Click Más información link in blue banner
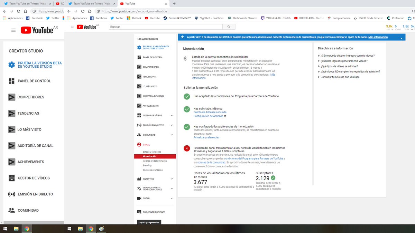Image resolution: width=415 pixels, height=233 pixels. (x=378, y=37)
